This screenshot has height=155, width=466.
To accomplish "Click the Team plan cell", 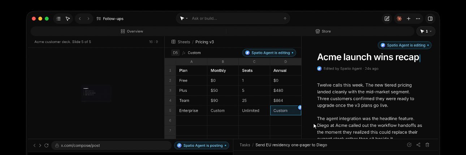I will click(x=191, y=100).
